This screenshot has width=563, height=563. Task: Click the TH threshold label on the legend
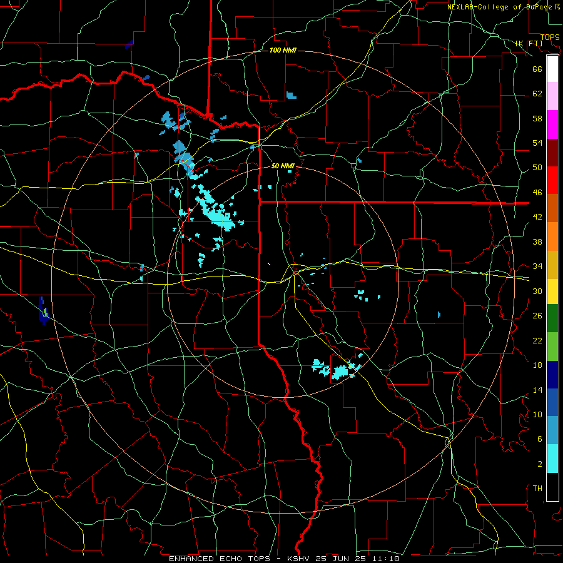(537, 489)
